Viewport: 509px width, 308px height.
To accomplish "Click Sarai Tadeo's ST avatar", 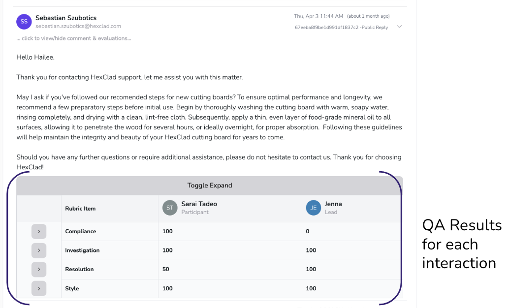I will click(170, 208).
